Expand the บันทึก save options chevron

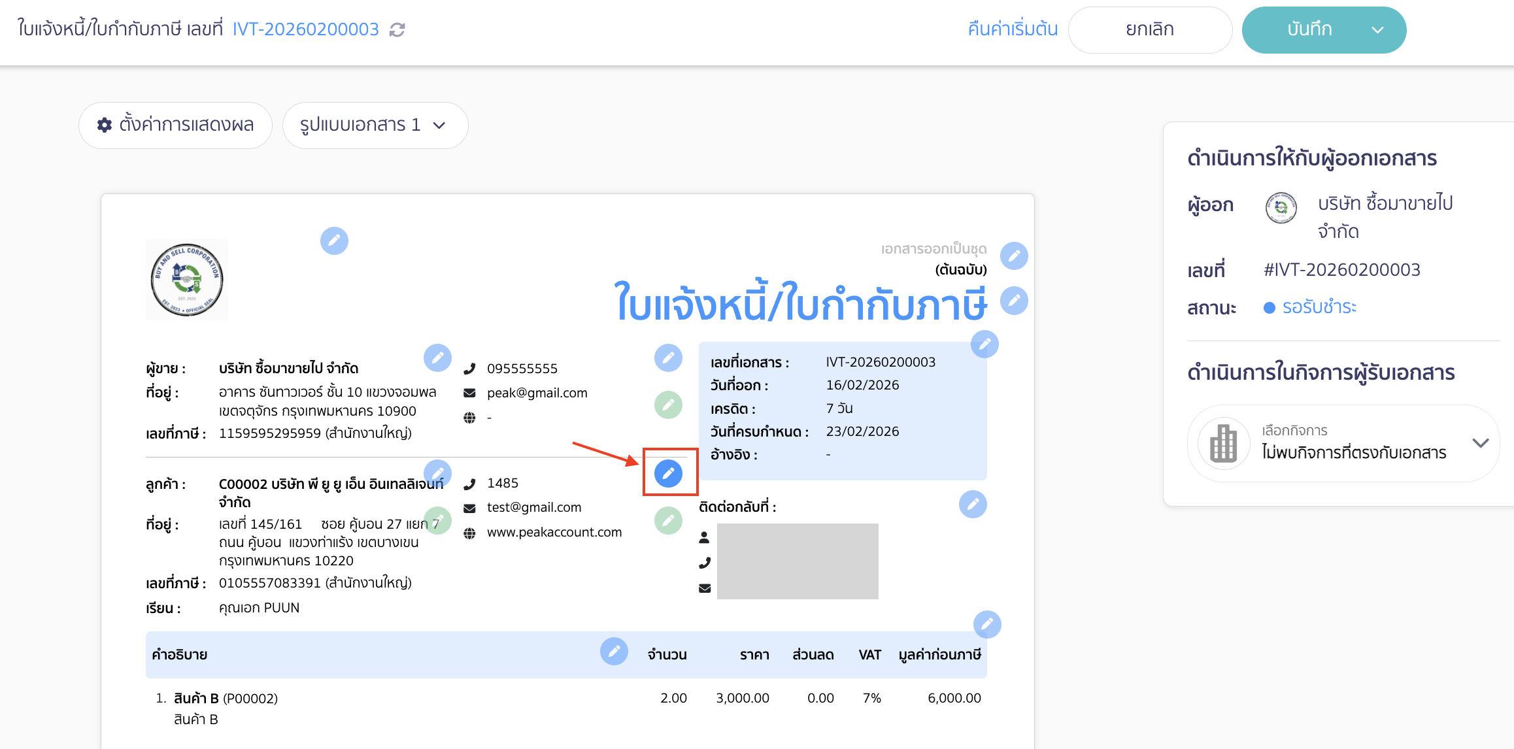coord(1379,29)
